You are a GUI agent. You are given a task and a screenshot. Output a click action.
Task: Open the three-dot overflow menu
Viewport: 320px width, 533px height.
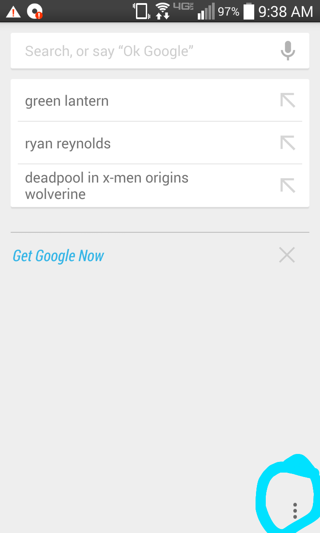click(x=295, y=511)
